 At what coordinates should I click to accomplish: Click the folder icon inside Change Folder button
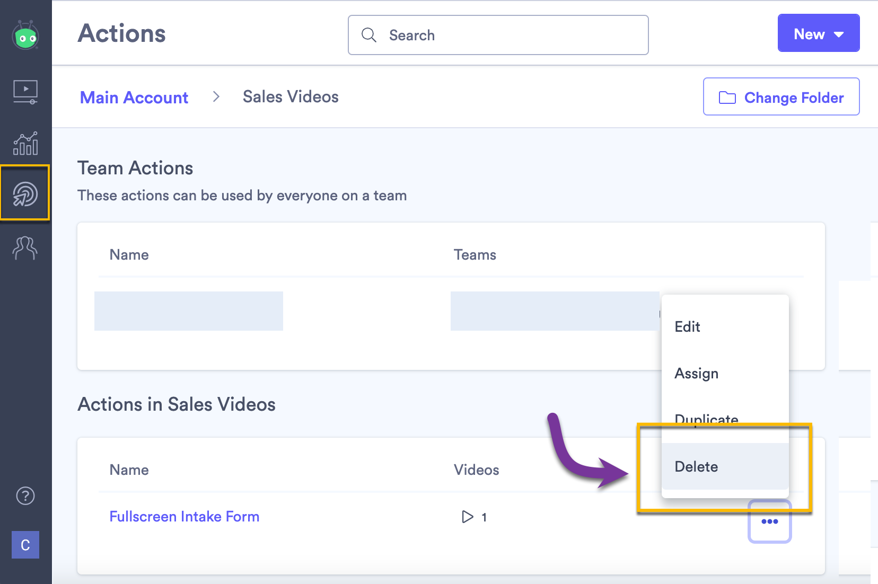pos(727,97)
